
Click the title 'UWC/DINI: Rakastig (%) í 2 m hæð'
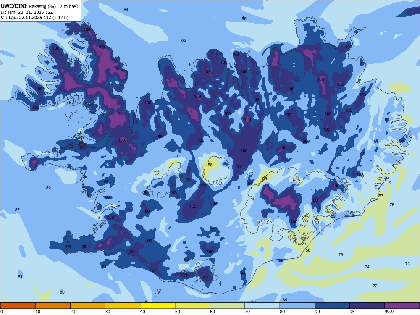point(39,6)
